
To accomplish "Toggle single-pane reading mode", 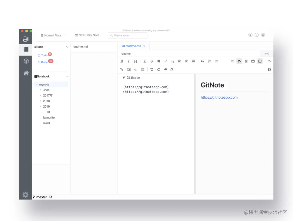I will [x=253, y=61].
